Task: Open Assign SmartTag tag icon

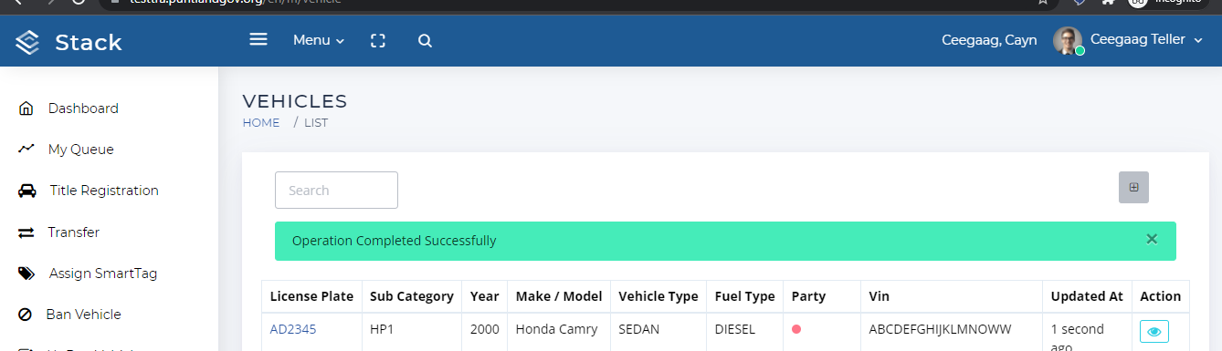Action: point(26,274)
